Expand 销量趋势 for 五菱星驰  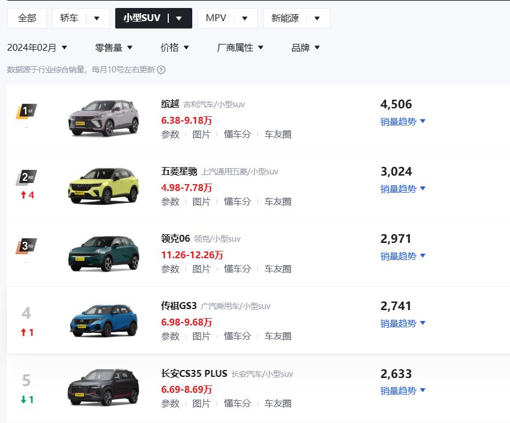403,189
